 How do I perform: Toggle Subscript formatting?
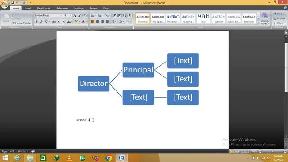59,22
